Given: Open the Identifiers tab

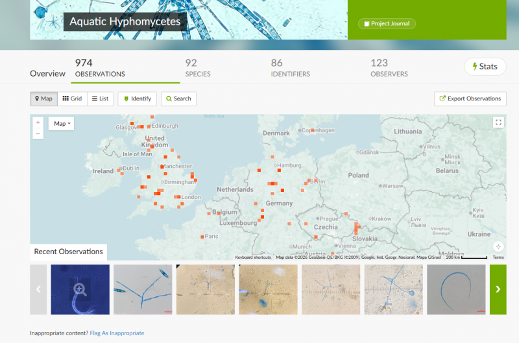Looking at the screenshot, I should (290, 68).
